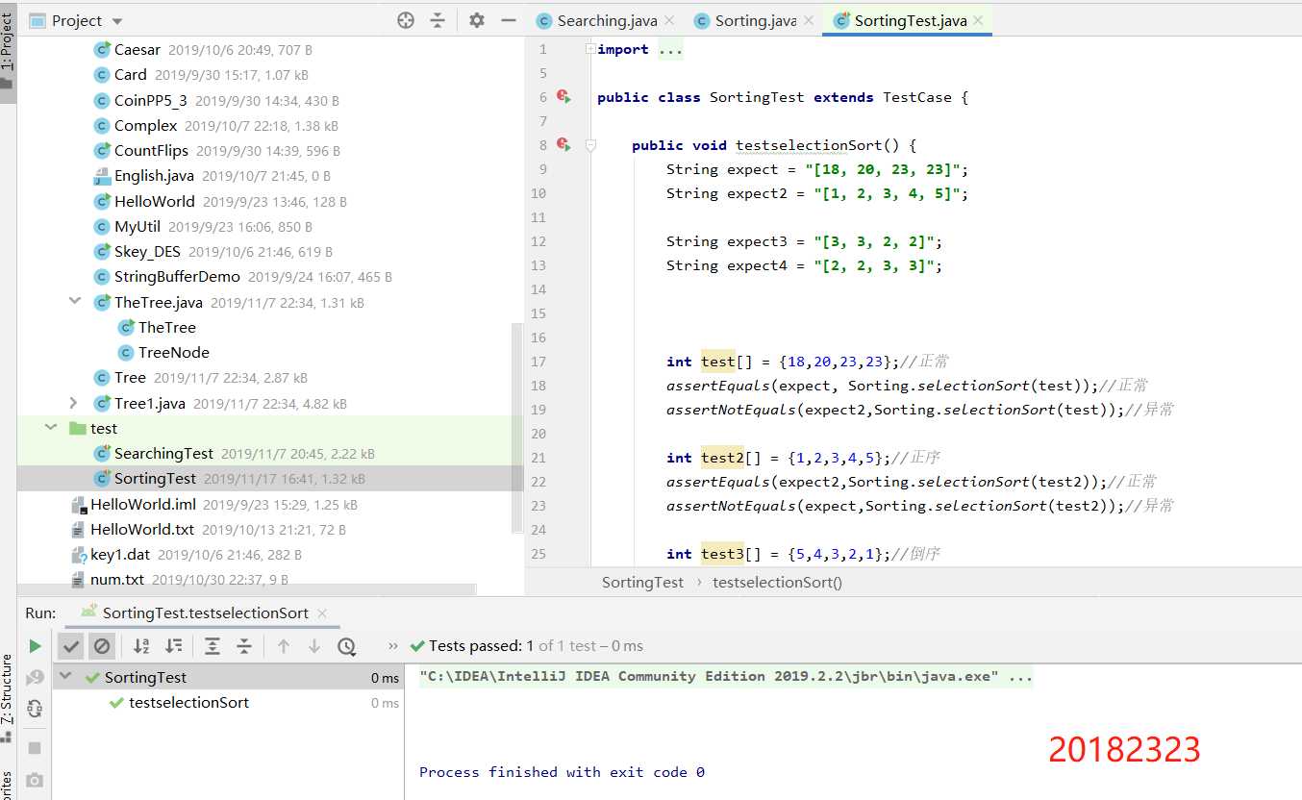The width and height of the screenshot is (1302, 800).
Task: Toggle Show Passed tests checkmark button
Action: (71, 646)
